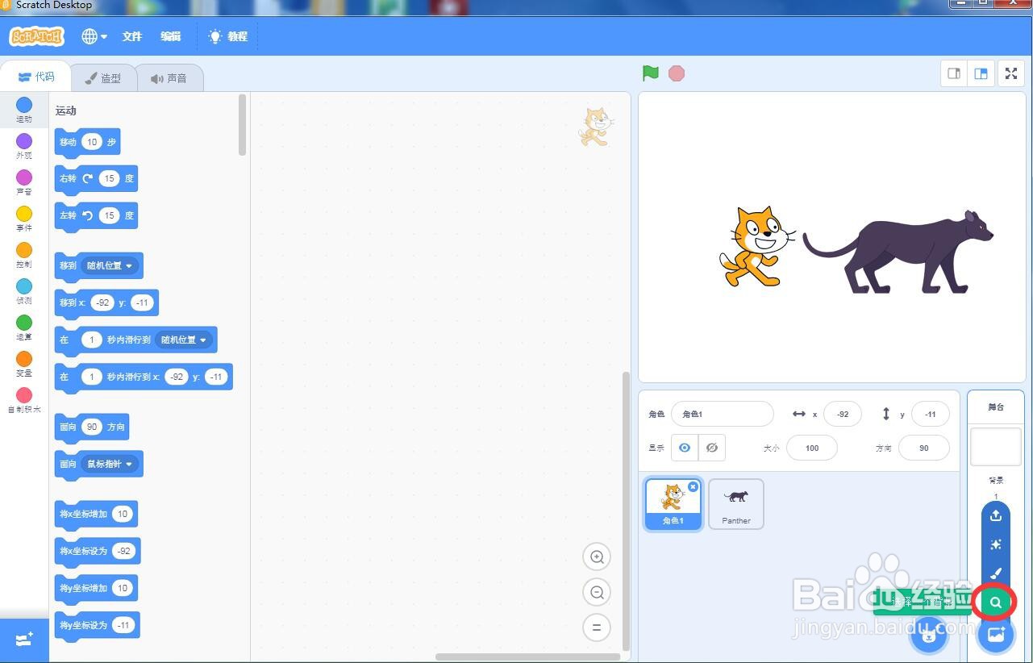Switch to the 造型 tab
1033x663 pixels.
103,78
